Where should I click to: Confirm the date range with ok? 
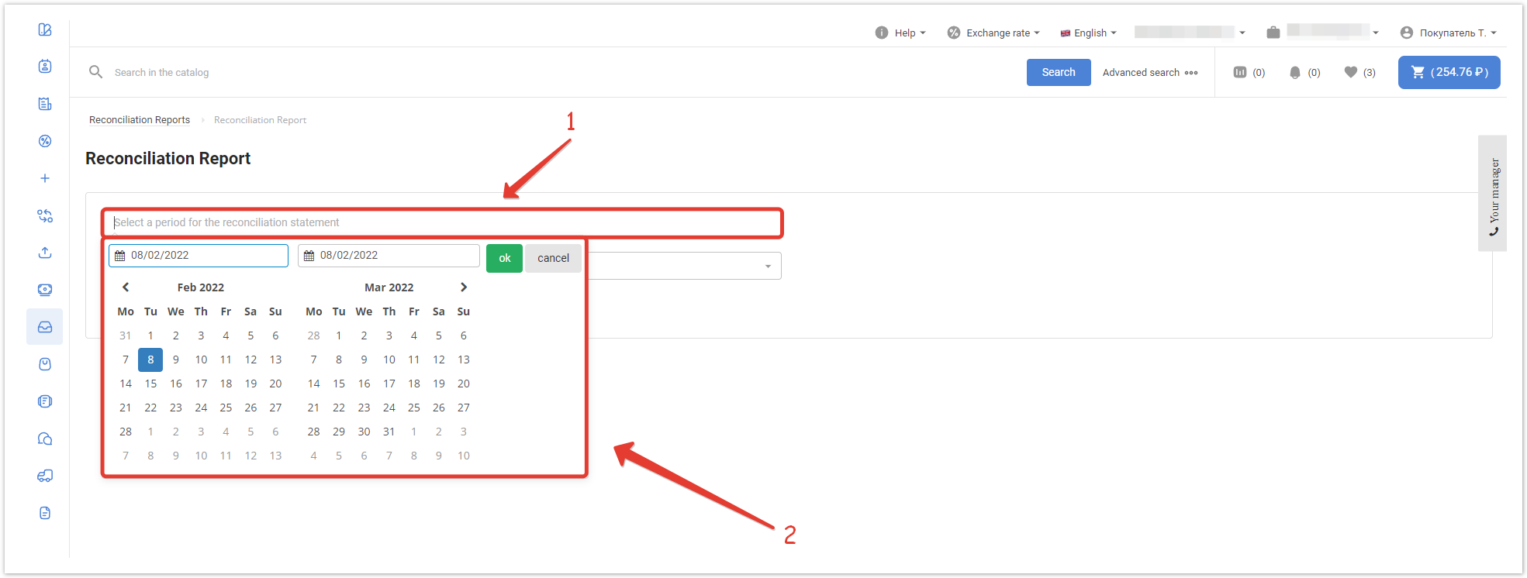pos(504,258)
